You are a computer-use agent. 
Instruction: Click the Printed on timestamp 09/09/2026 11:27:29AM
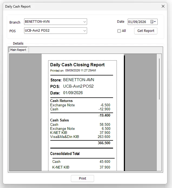click(x=81, y=70)
